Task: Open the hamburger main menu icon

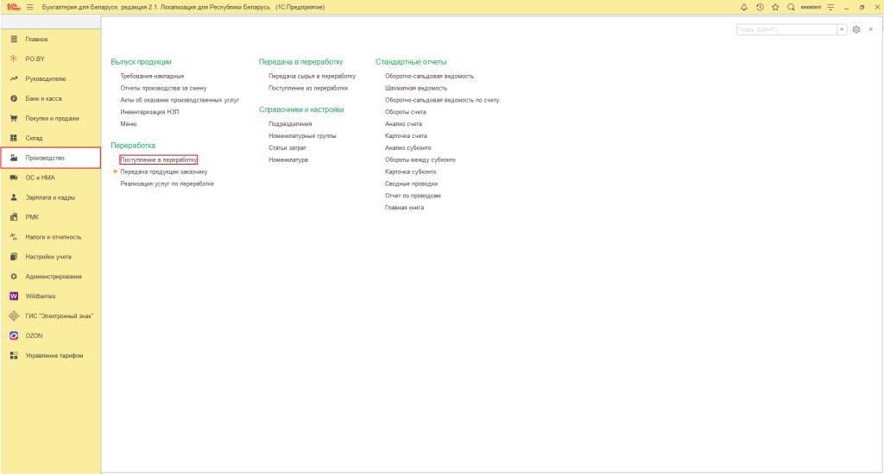Action: point(29,7)
